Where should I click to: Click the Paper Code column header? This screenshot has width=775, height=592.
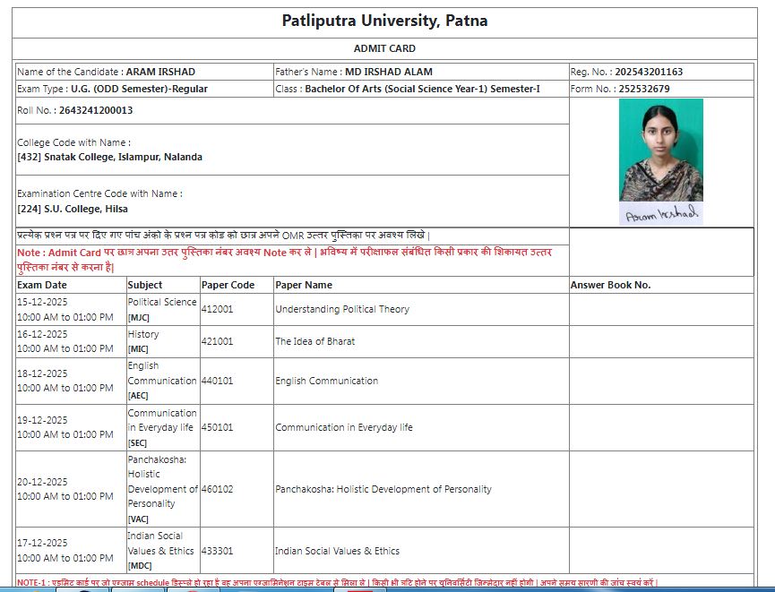click(228, 285)
